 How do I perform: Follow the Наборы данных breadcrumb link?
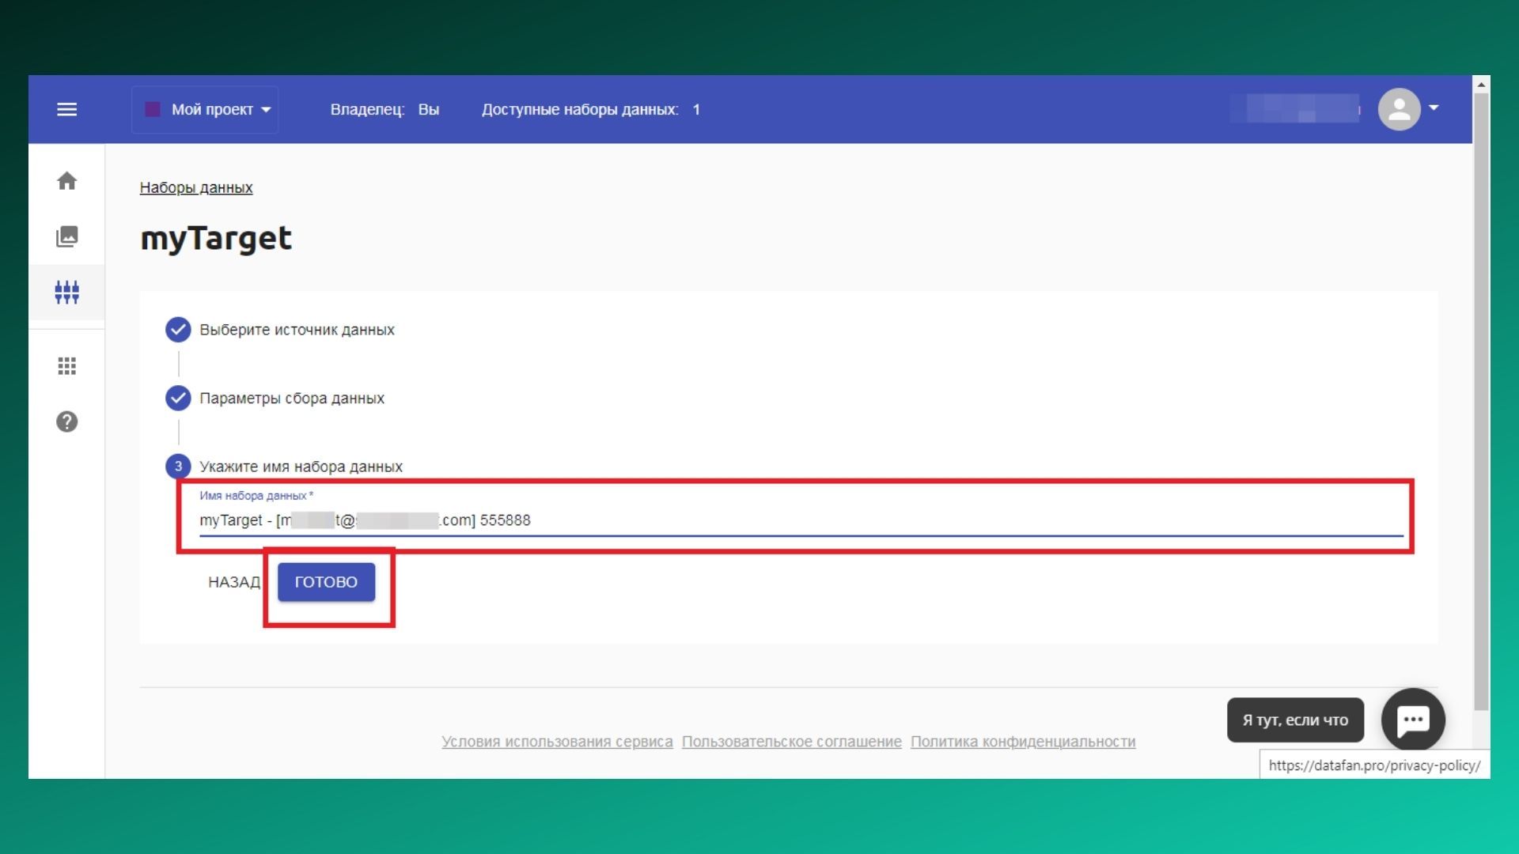pos(196,187)
